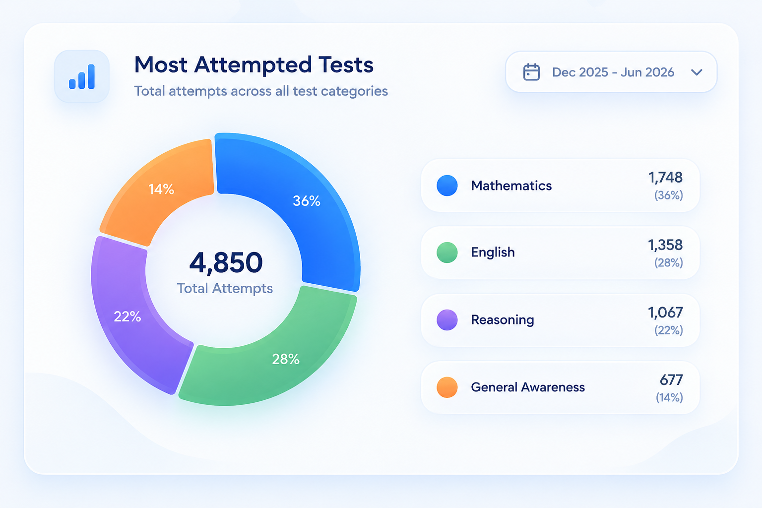Click the General Awareness label
Screen dimensions: 762x508
click(528, 387)
